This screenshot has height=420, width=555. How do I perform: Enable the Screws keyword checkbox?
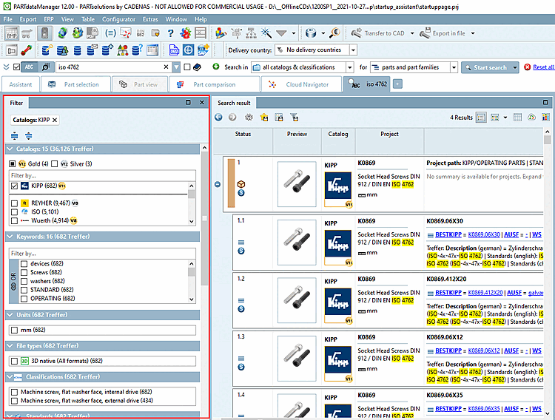point(24,272)
